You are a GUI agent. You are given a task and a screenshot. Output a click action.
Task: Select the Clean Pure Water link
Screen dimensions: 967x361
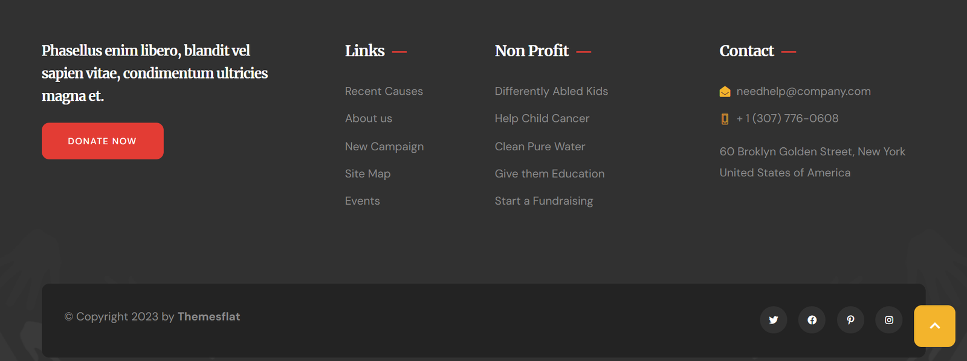540,146
